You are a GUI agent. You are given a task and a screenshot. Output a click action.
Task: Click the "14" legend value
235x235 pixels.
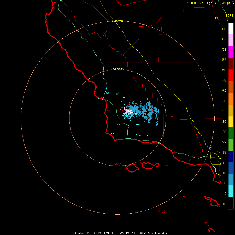(224, 163)
